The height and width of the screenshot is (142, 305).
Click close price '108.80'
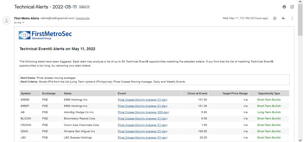click(202, 131)
